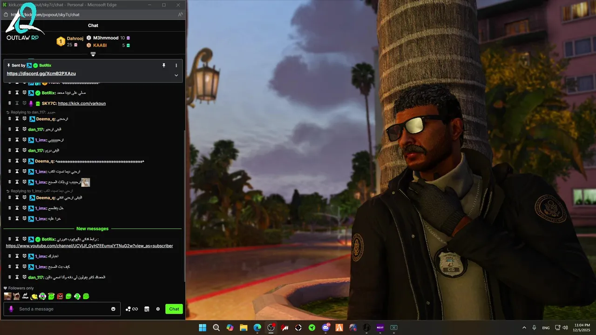Screen dimensions: 596x335
Task: Click the green Chat send button
Action: (x=174, y=309)
